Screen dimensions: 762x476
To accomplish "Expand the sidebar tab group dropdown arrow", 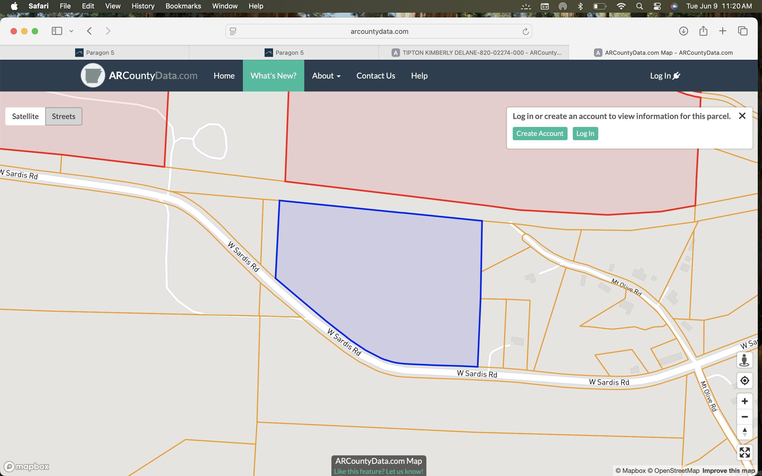I will click(71, 31).
